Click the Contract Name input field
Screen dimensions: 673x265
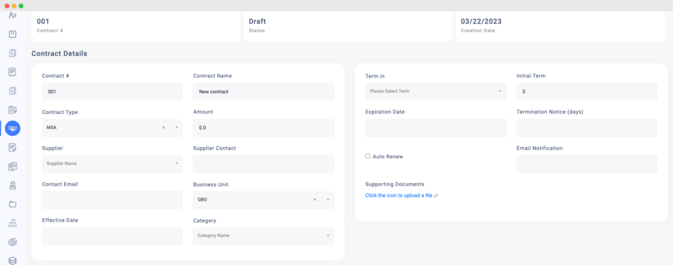263,92
